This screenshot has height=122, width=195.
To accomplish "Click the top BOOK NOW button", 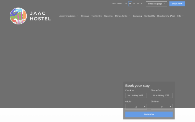I will [x=177, y=4].
